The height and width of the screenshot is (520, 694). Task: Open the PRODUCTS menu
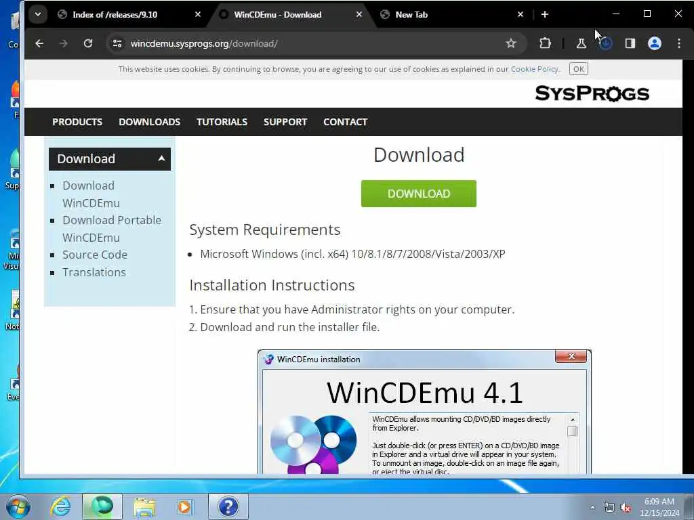coord(77,122)
